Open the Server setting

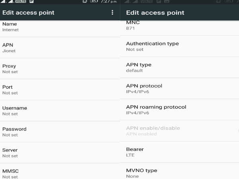(60, 153)
